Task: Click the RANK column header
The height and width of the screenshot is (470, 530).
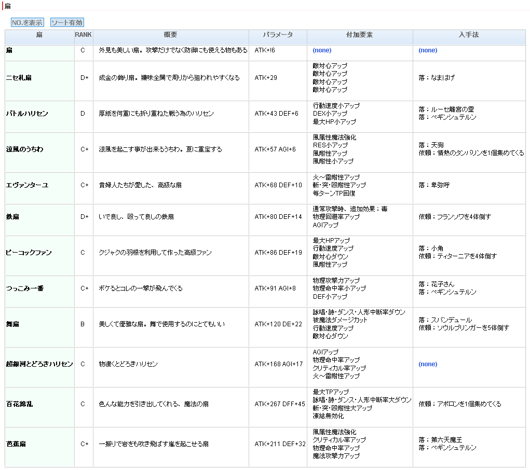Action: click(x=83, y=35)
